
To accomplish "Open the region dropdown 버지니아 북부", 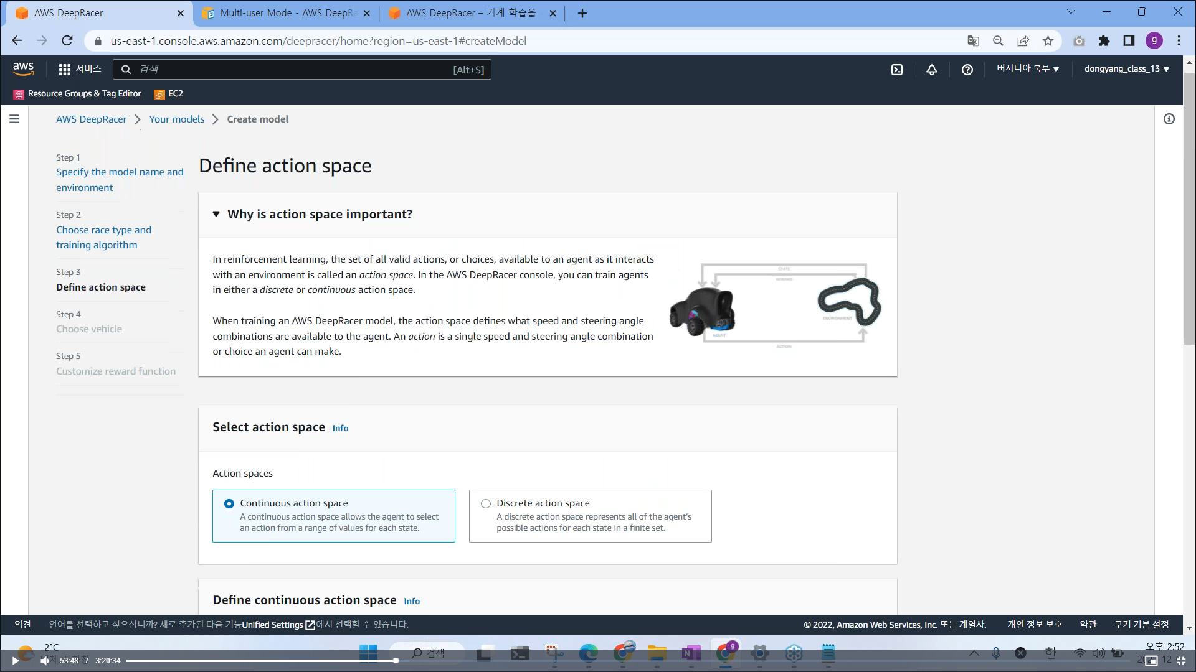I will click(x=1028, y=69).
